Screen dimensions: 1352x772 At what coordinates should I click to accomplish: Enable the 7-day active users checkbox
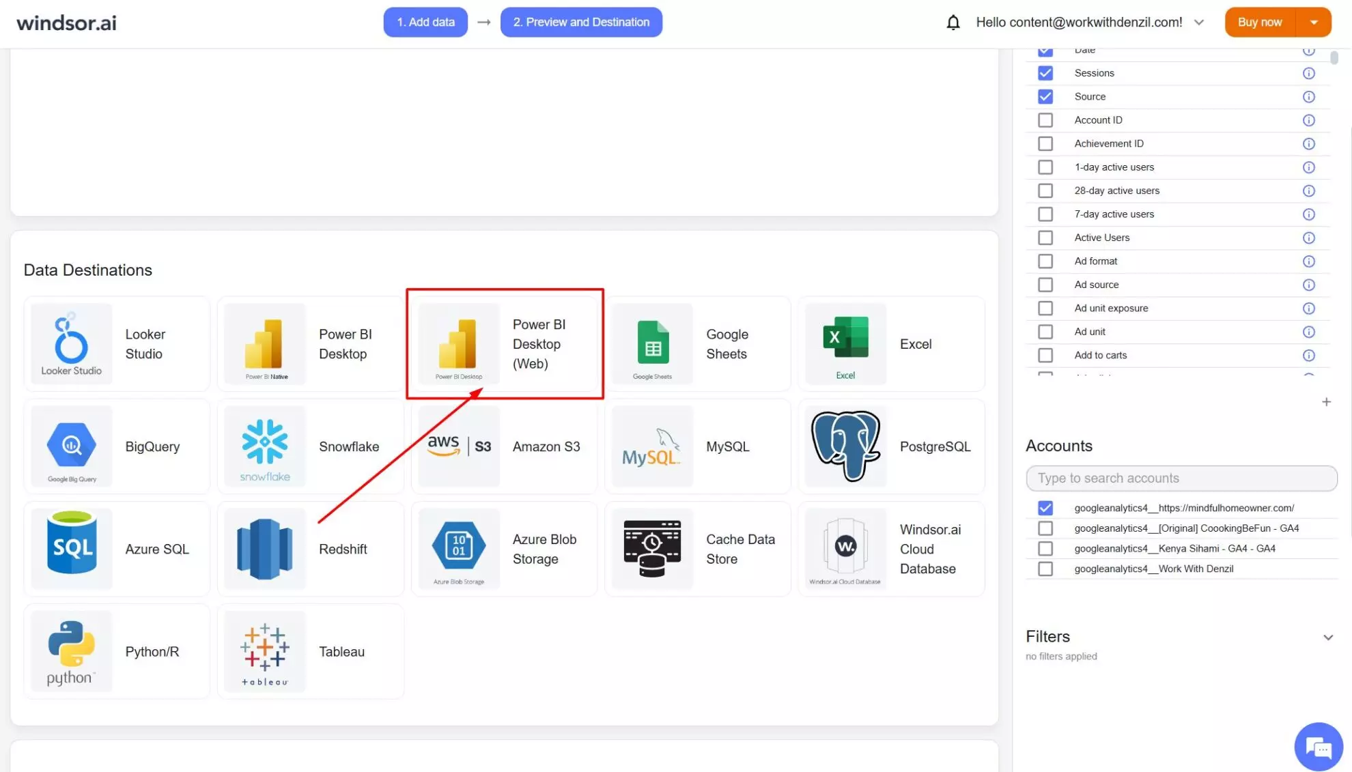[x=1045, y=214]
